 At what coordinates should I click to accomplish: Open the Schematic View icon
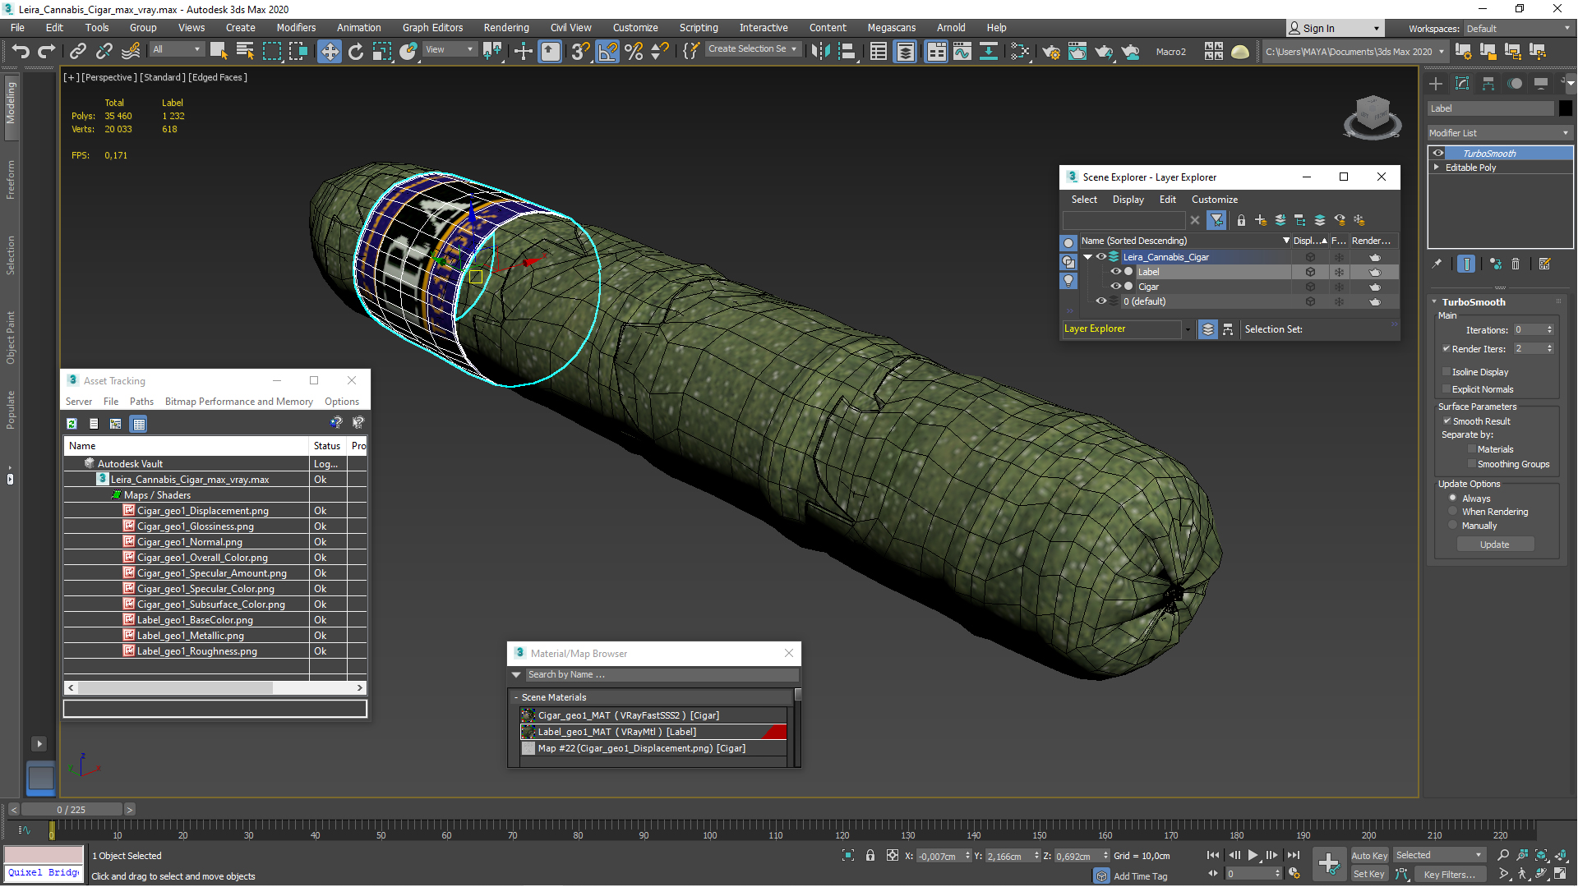989,52
